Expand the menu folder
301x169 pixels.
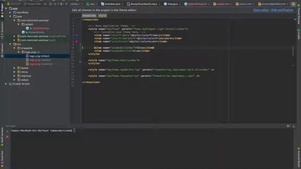15,72
